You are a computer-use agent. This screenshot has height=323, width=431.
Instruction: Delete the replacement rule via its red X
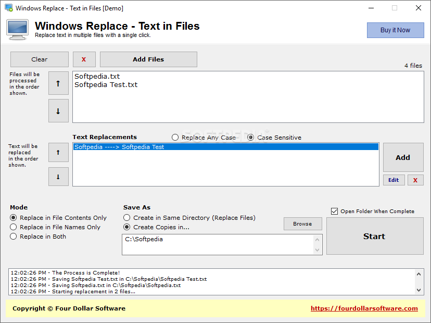click(414, 180)
